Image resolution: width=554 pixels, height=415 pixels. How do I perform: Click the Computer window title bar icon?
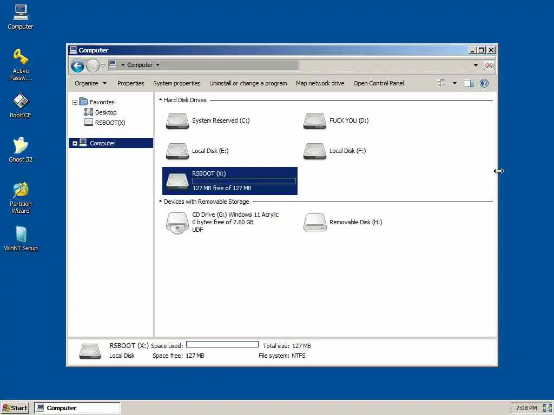pyautogui.click(x=73, y=50)
